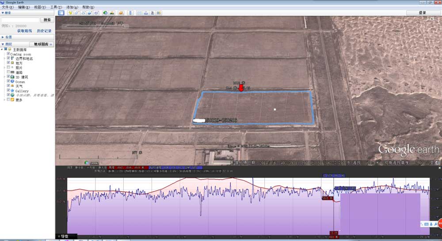This screenshot has width=442, height=241.
Task: Open the 帮助 menu
Action: pos(88,7)
